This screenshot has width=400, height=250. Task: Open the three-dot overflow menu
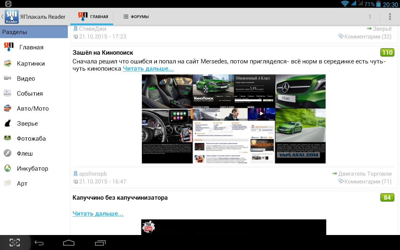390,17
